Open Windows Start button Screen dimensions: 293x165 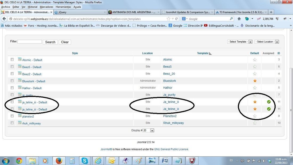pyautogui.click(x=5, y=161)
